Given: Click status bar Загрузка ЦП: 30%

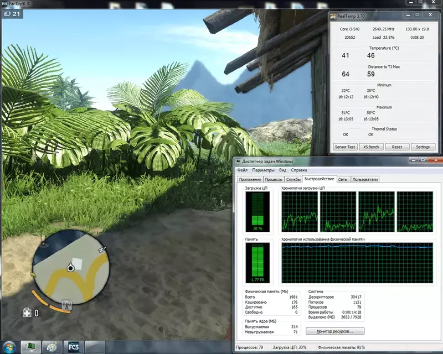Looking at the screenshot, I should (289, 347).
